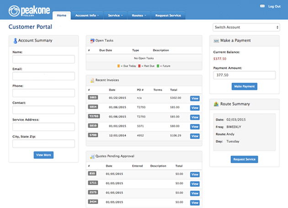Focus the Email field
Screen dimensions: 288x208
pos(43,76)
